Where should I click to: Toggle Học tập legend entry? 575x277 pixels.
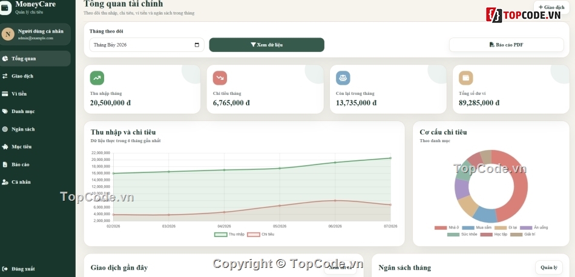(x=494, y=234)
